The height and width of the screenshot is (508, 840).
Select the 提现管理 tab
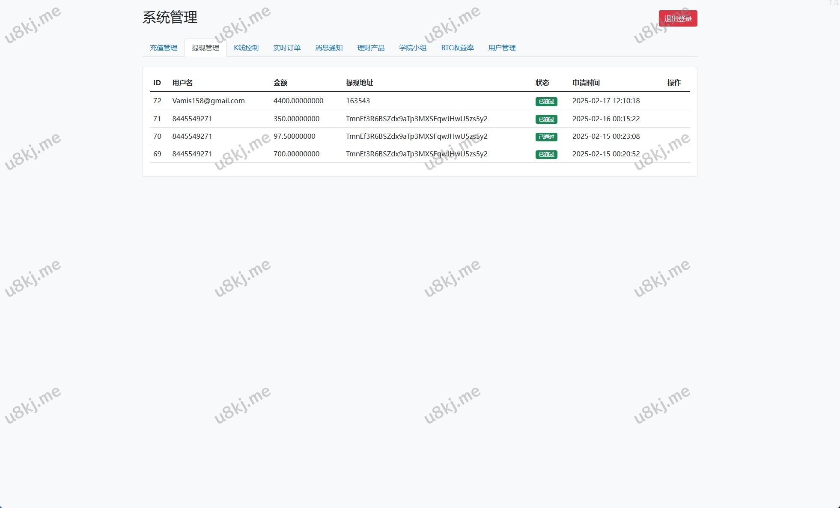click(205, 48)
